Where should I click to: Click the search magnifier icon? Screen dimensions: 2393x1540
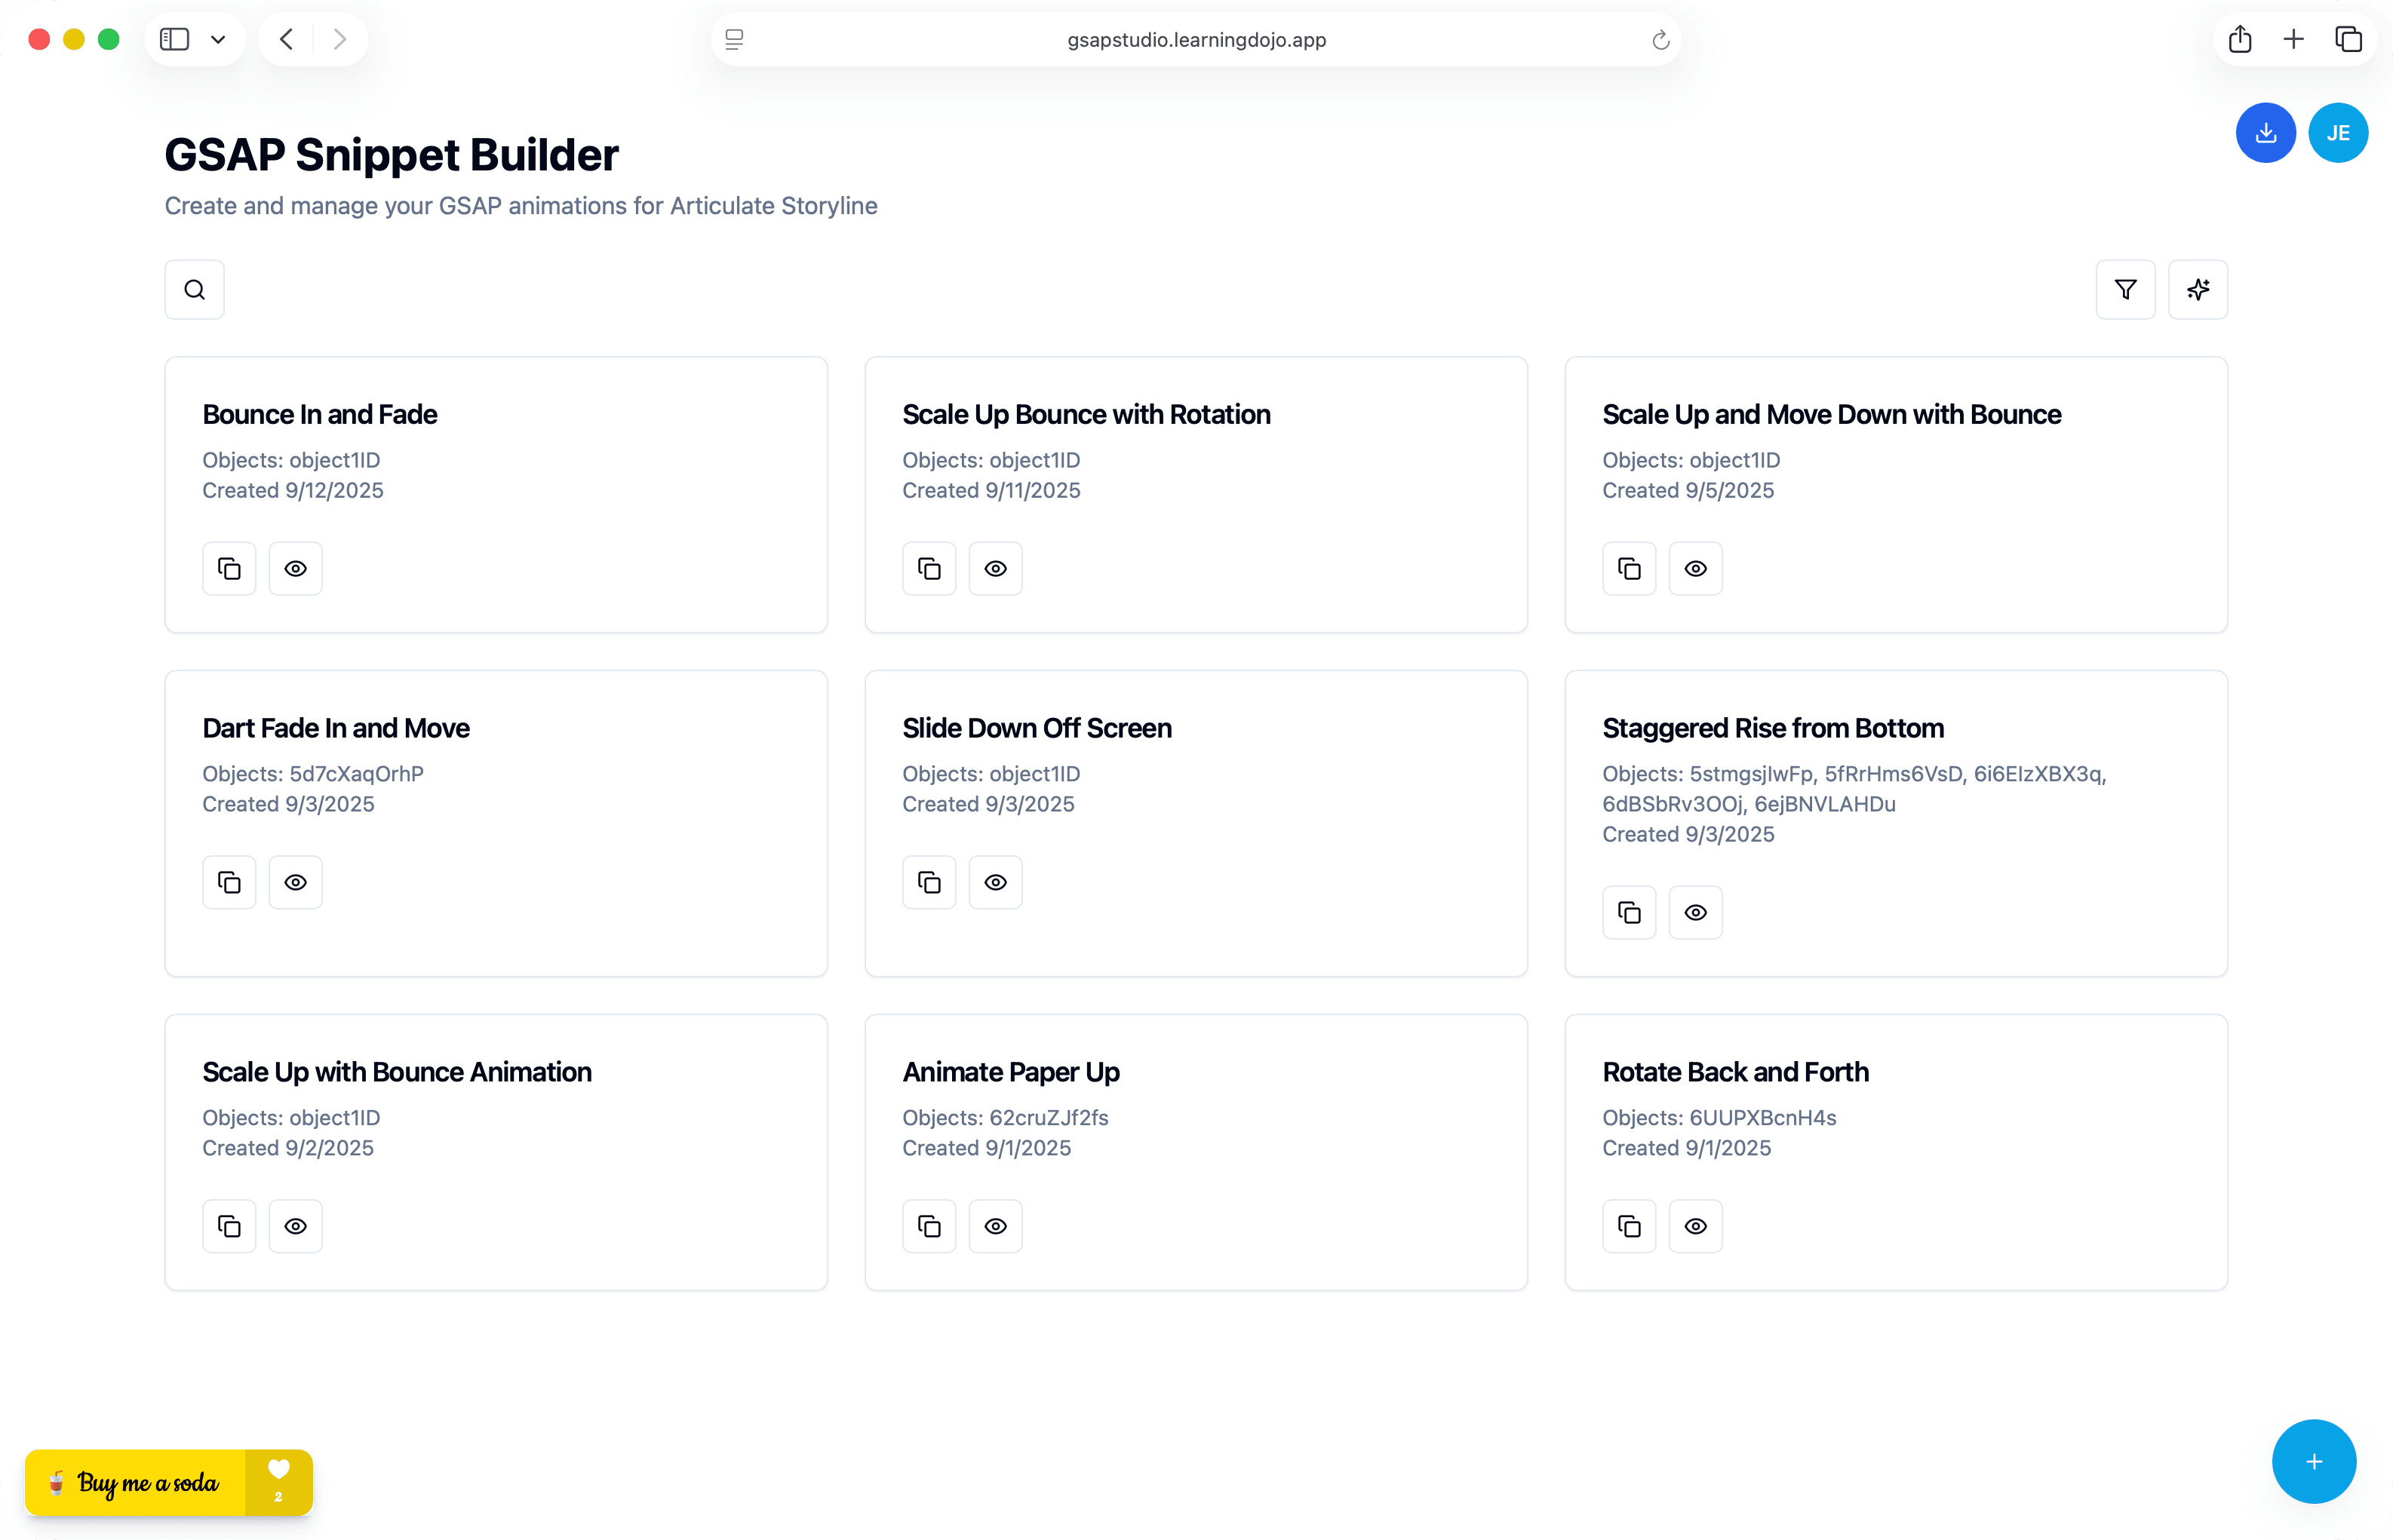click(194, 290)
